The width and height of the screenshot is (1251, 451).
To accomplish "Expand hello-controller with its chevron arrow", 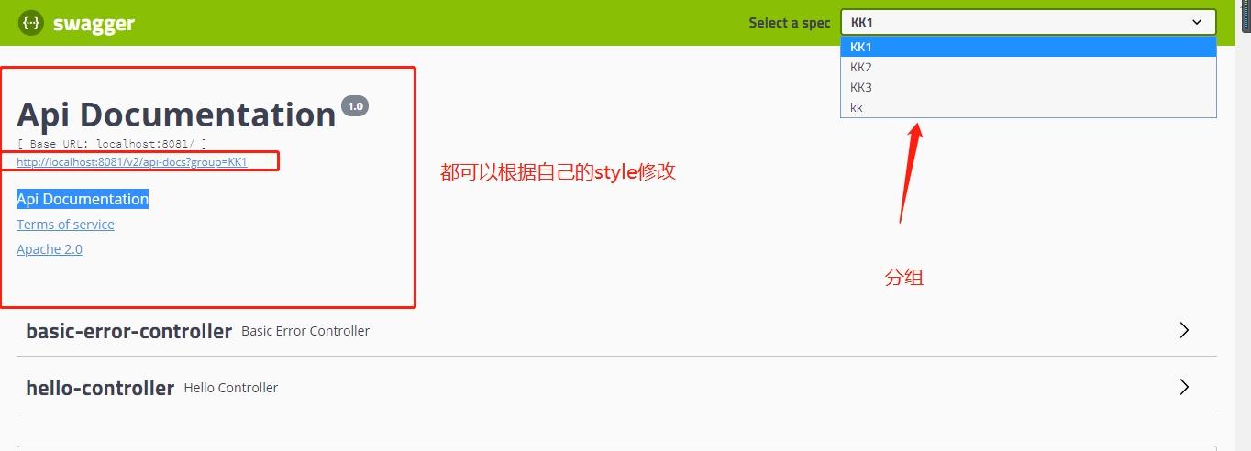I will point(1184,387).
